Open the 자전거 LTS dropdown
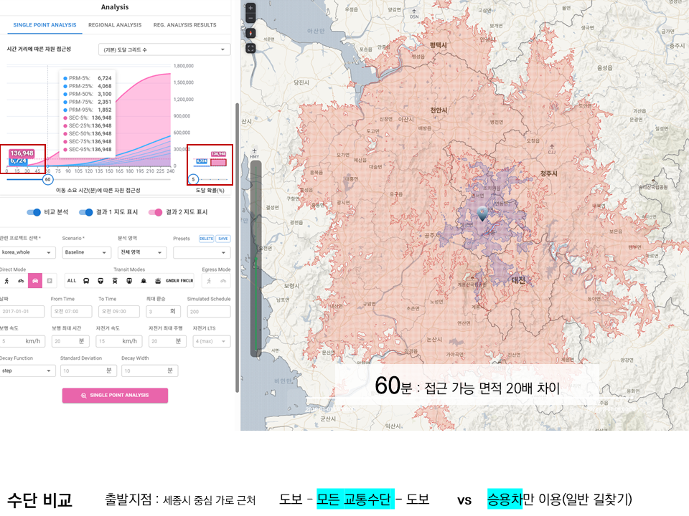689x516 pixels. [211, 341]
